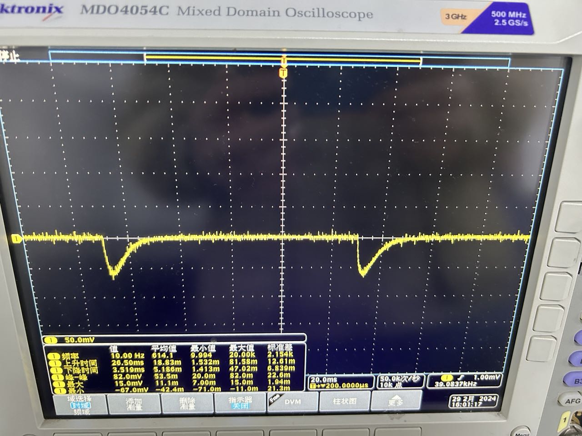582x436 pixels.
Task: Click the channel 1 badge beside 频率 row
Action: coord(54,357)
